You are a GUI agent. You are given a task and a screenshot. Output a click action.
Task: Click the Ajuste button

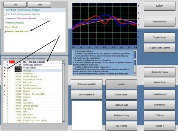click(121, 84)
